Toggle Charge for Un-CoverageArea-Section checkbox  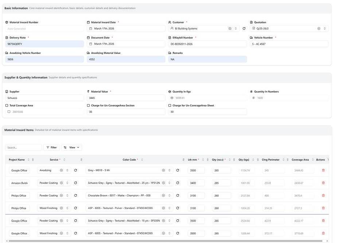(x=88, y=105)
